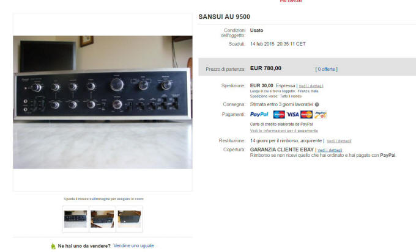Screen dimensions: 416x252
Task: Click the Maestro card icon
Action: coord(279,114)
